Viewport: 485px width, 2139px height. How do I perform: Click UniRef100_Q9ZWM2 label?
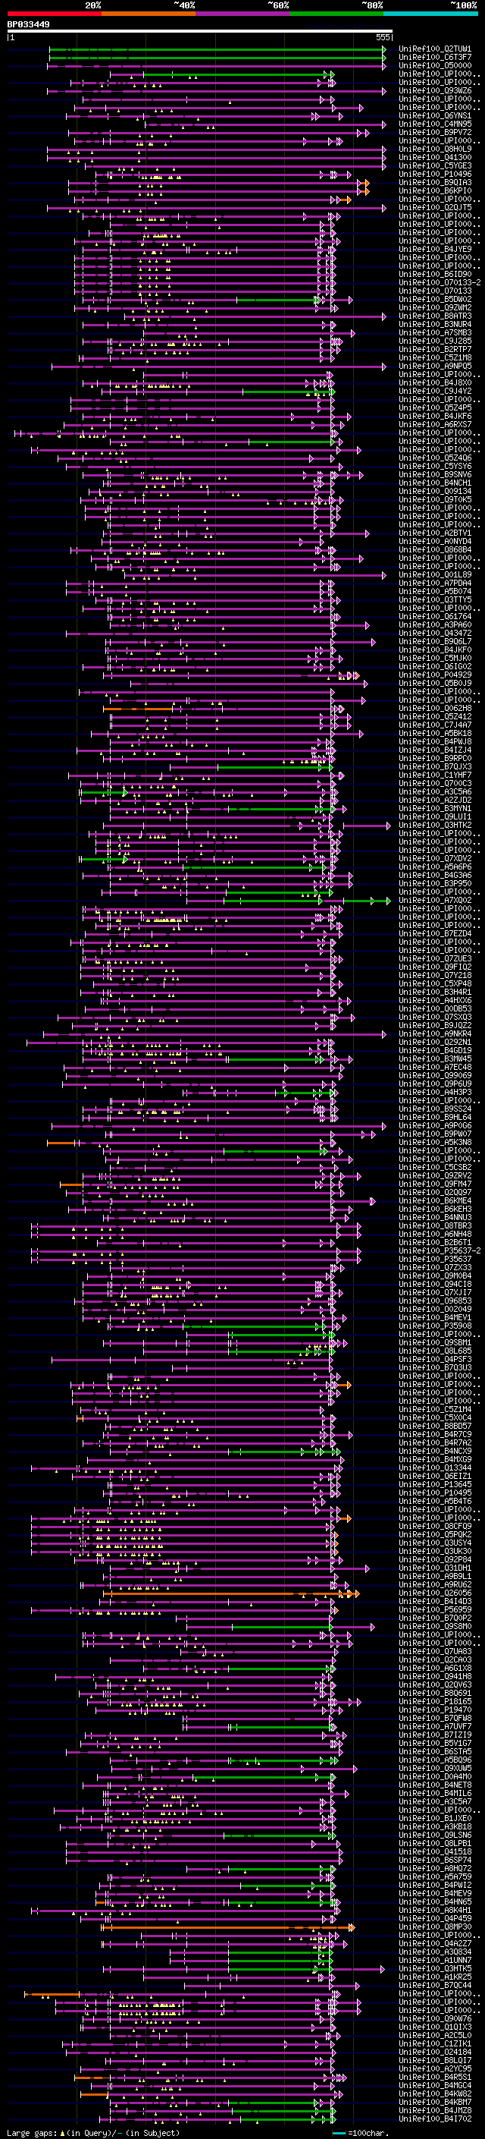[x=434, y=307]
